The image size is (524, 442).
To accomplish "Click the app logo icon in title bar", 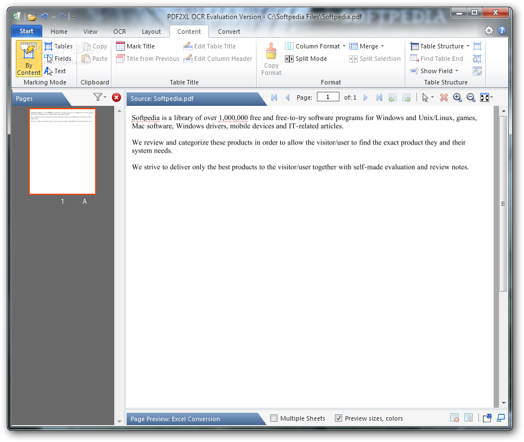I will 17,16.
